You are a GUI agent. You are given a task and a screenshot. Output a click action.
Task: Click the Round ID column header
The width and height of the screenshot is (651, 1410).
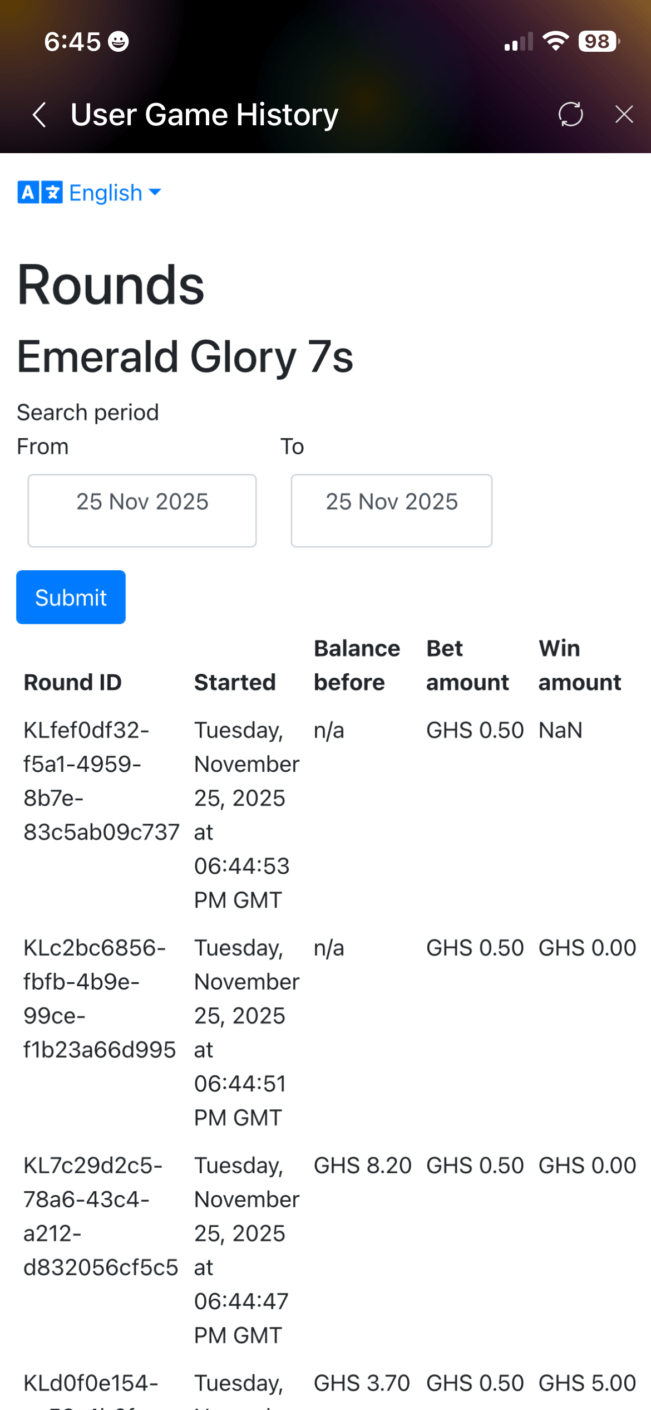(73, 682)
